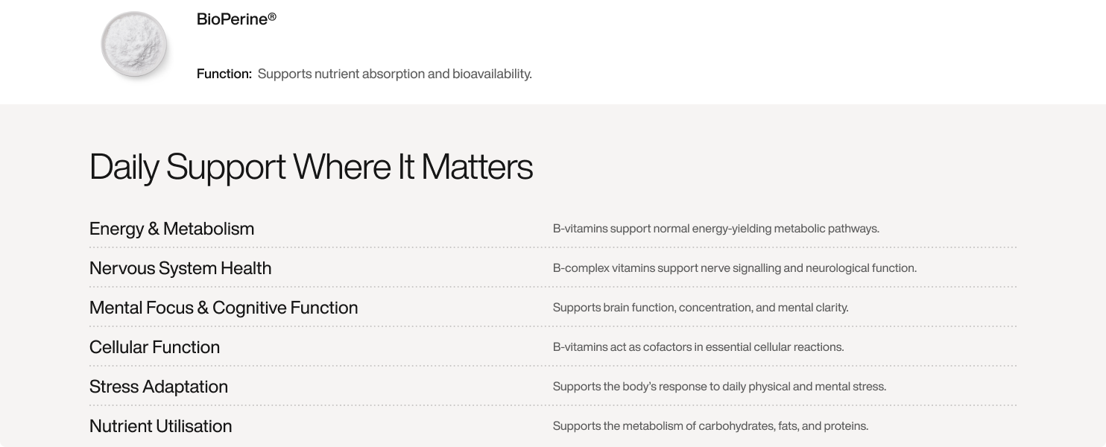1106x447 pixels.
Task: Click the daily physical and mental stress description
Action: (x=719, y=387)
